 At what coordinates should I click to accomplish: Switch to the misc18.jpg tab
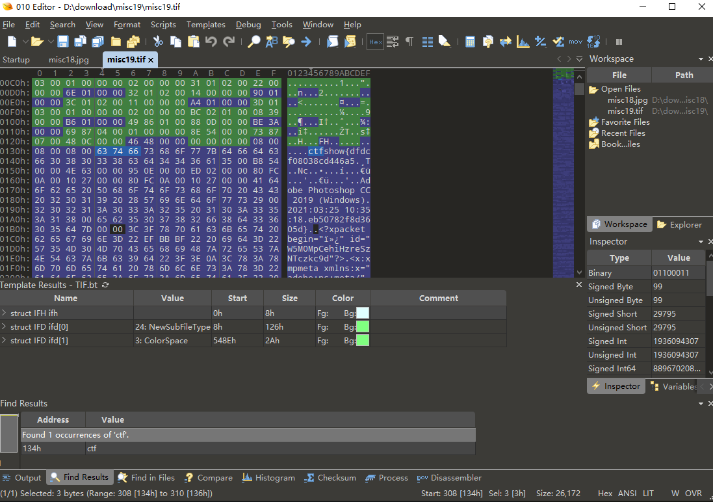(69, 60)
